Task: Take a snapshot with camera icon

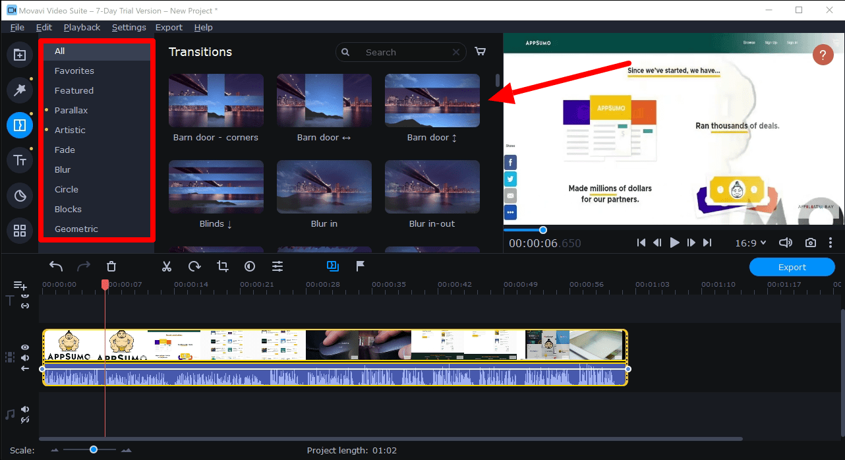Action: pos(811,243)
